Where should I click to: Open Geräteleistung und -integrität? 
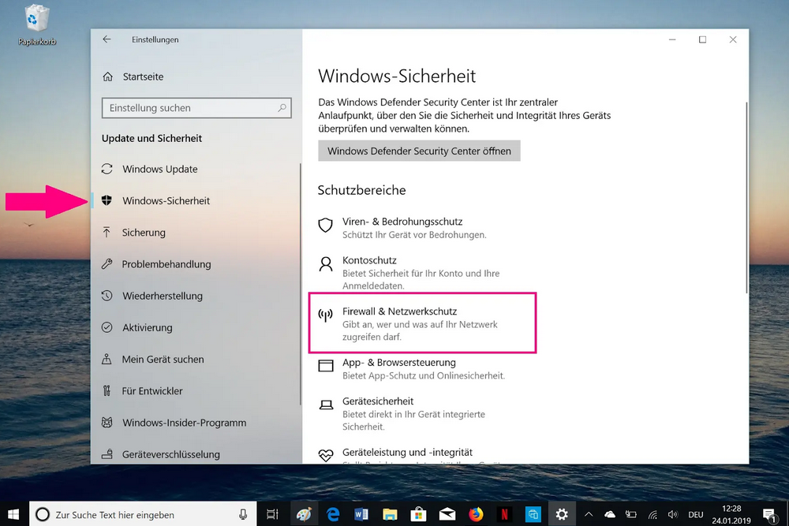pyautogui.click(x=407, y=453)
